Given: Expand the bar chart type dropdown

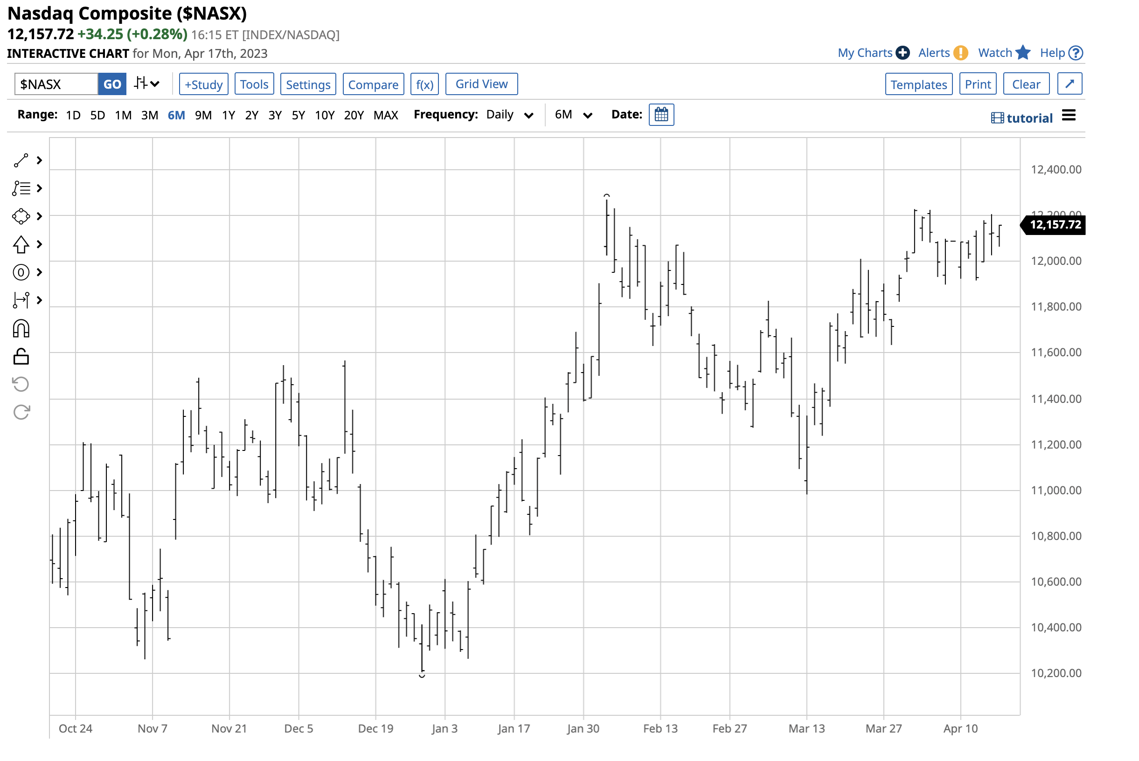Looking at the screenshot, I should click(x=146, y=84).
